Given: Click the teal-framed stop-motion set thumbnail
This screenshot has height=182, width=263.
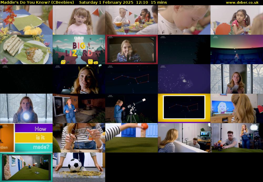Looking at the screenshot, I should point(26,167).
